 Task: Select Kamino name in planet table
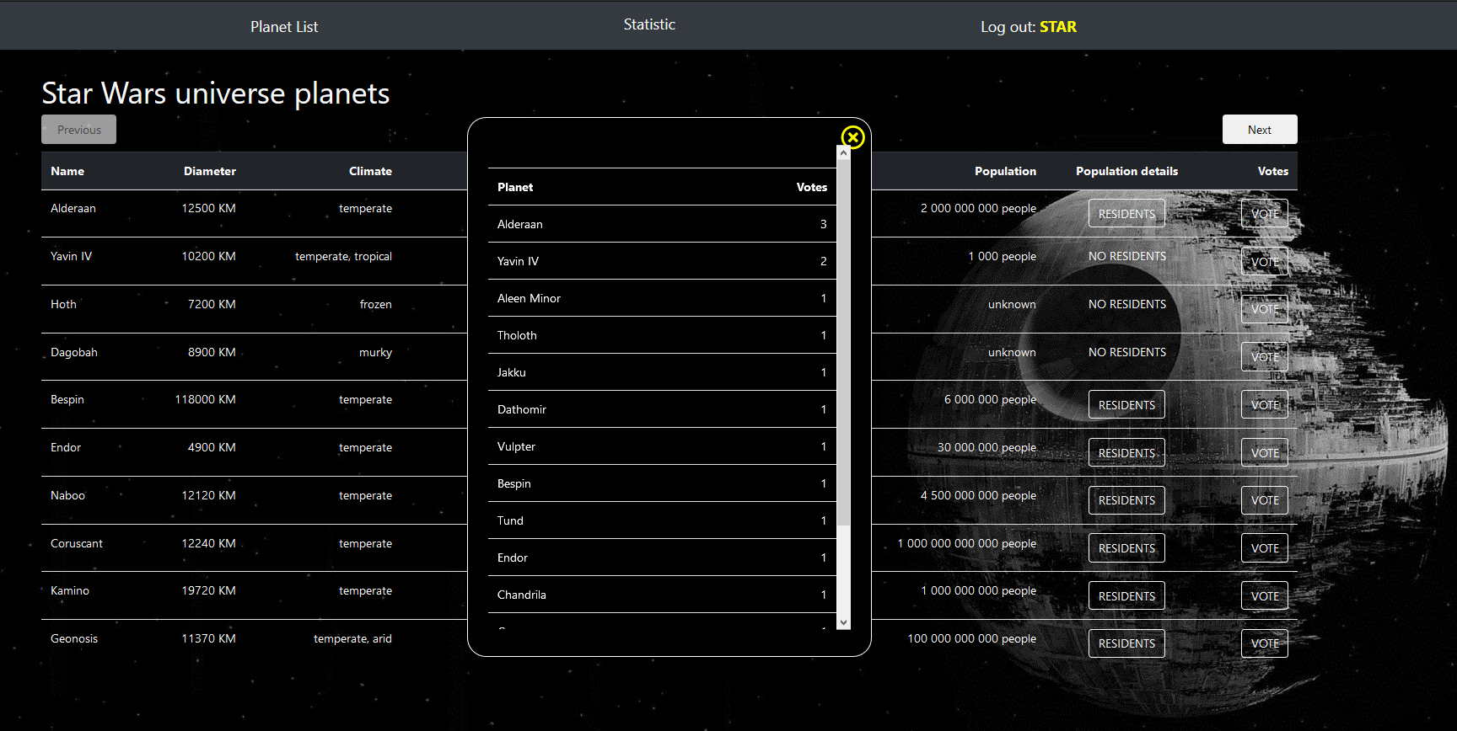pyautogui.click(x=70, y=590)
